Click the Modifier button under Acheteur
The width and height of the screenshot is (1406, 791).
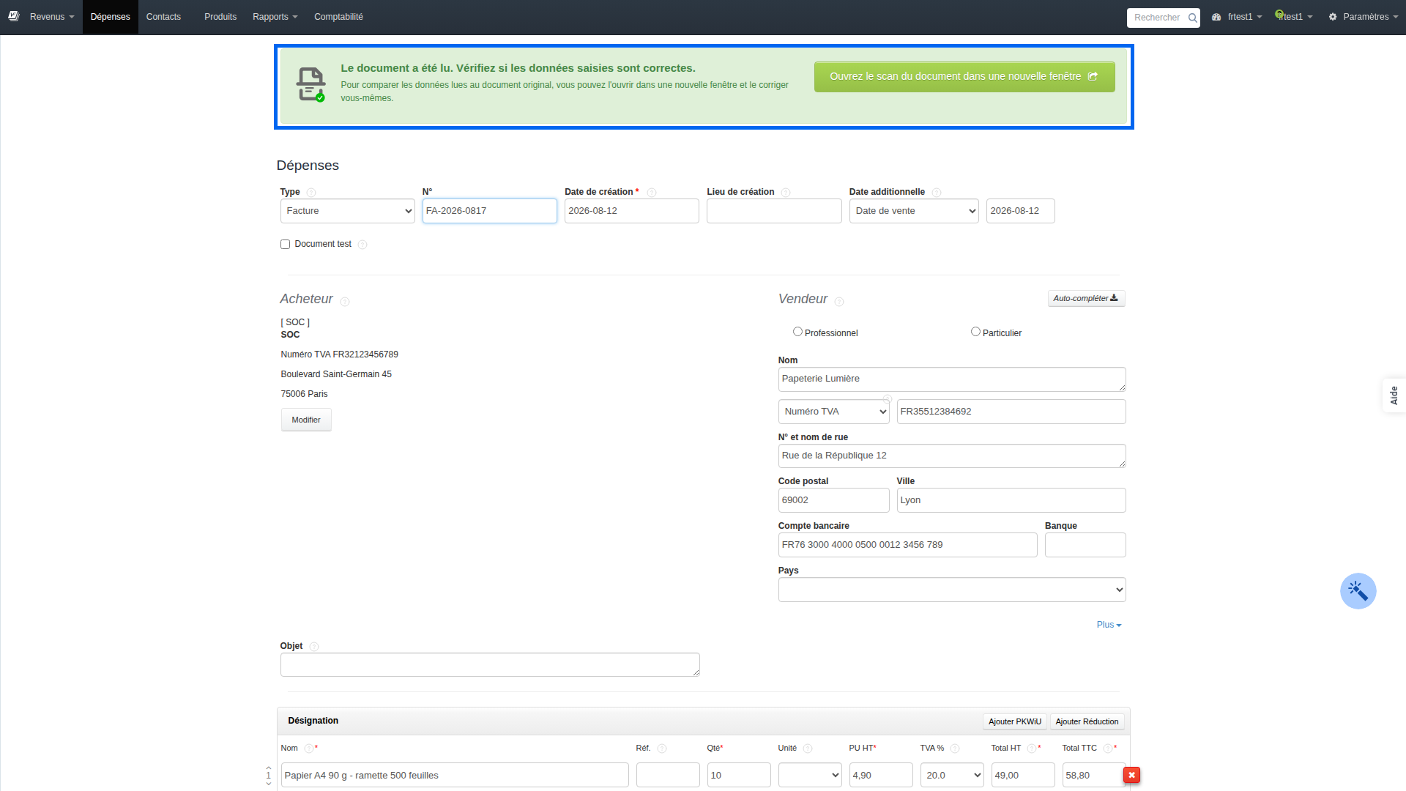[306, 420]
